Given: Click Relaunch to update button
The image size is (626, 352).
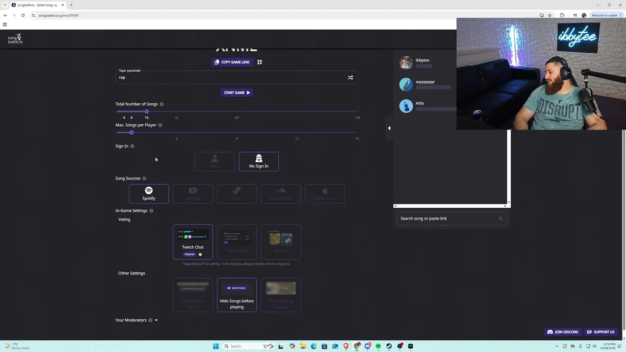Looking at the screenshot, I should pyautogui.click(x=604, y=15).
